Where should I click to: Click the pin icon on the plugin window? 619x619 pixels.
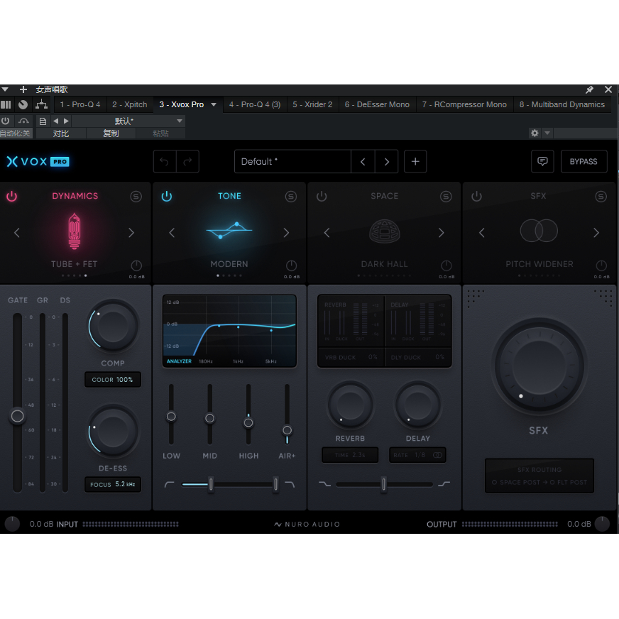589,89
